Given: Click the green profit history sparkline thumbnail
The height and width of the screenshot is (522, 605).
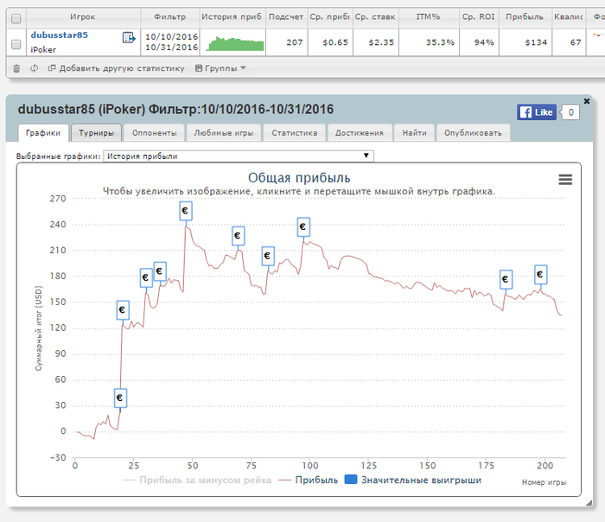Looking at the screenshot, I should pyautogui.click(x=235, y=43).
